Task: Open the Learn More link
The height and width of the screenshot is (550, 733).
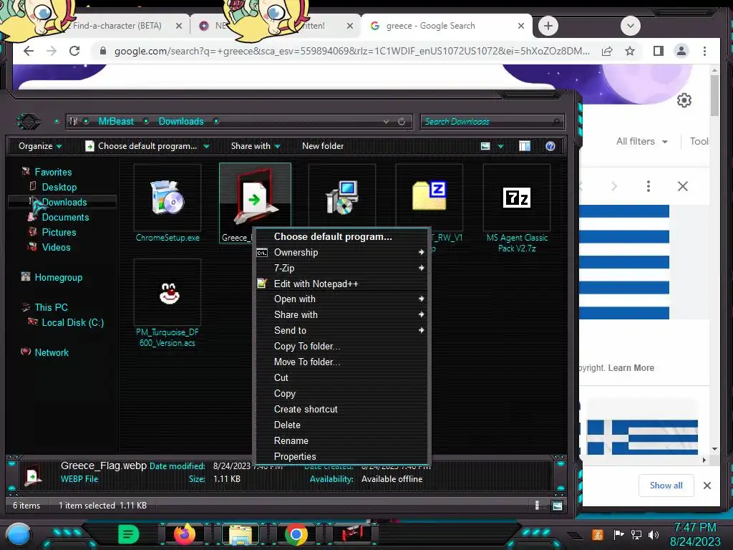Action: [x=631, y=368]
